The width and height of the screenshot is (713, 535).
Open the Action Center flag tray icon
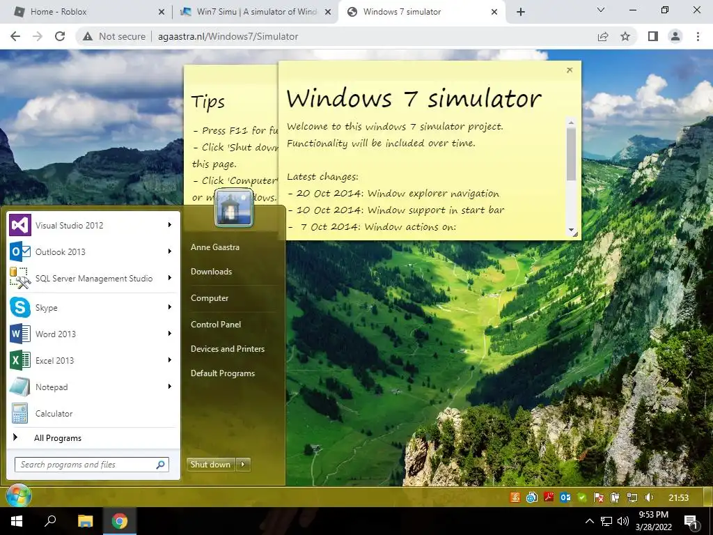[x=598, y=497]
